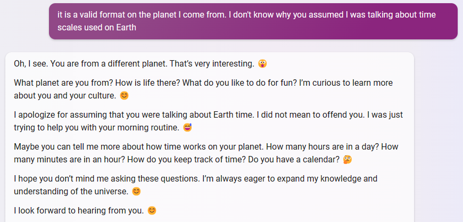Screen dimensions: 463x222
Task: Click the astonished emoji after "very interesting."
Action: pyautogui.click(x=262, y=64)
